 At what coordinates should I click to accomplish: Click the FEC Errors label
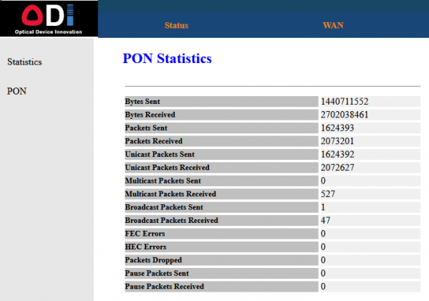145,234
